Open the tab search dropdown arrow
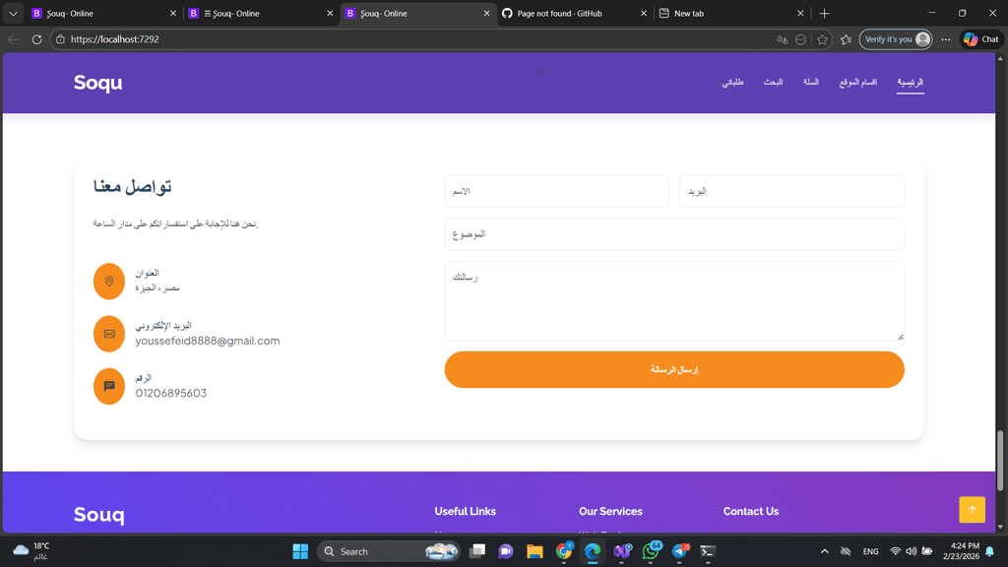Screen dimensions: 1008x567 click(13, 13)
